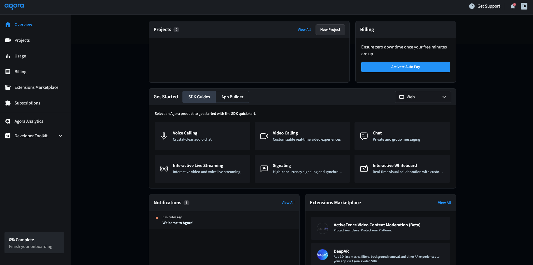Select the Chat product card
This screenshot has height=265, width=533.
coord(402,136)
